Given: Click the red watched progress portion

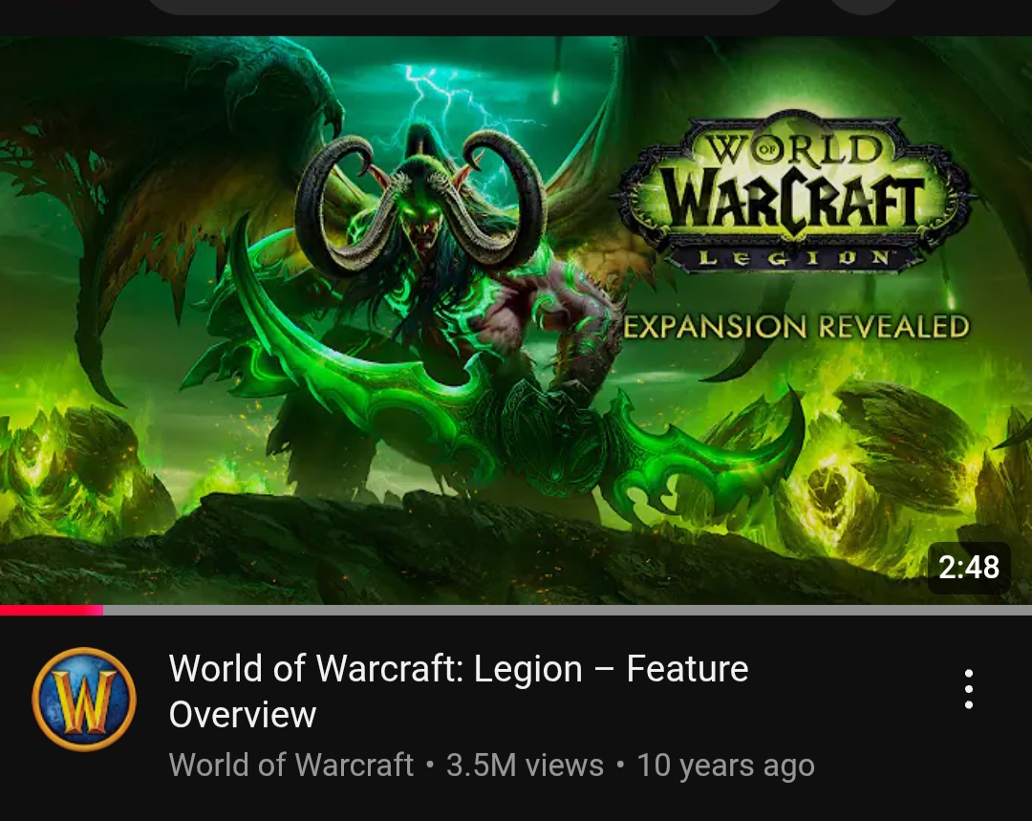Looking at the screenshot, I should (x=52, y=611).
